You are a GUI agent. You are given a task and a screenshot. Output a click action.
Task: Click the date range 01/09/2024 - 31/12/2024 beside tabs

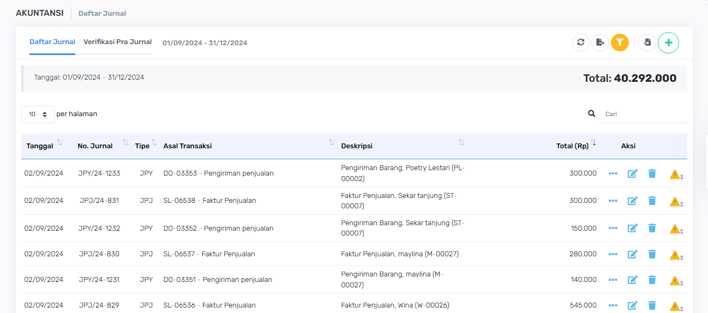tap(205, 43)
